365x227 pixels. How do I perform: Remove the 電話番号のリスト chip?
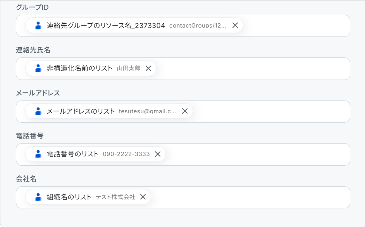coord(158,154)
